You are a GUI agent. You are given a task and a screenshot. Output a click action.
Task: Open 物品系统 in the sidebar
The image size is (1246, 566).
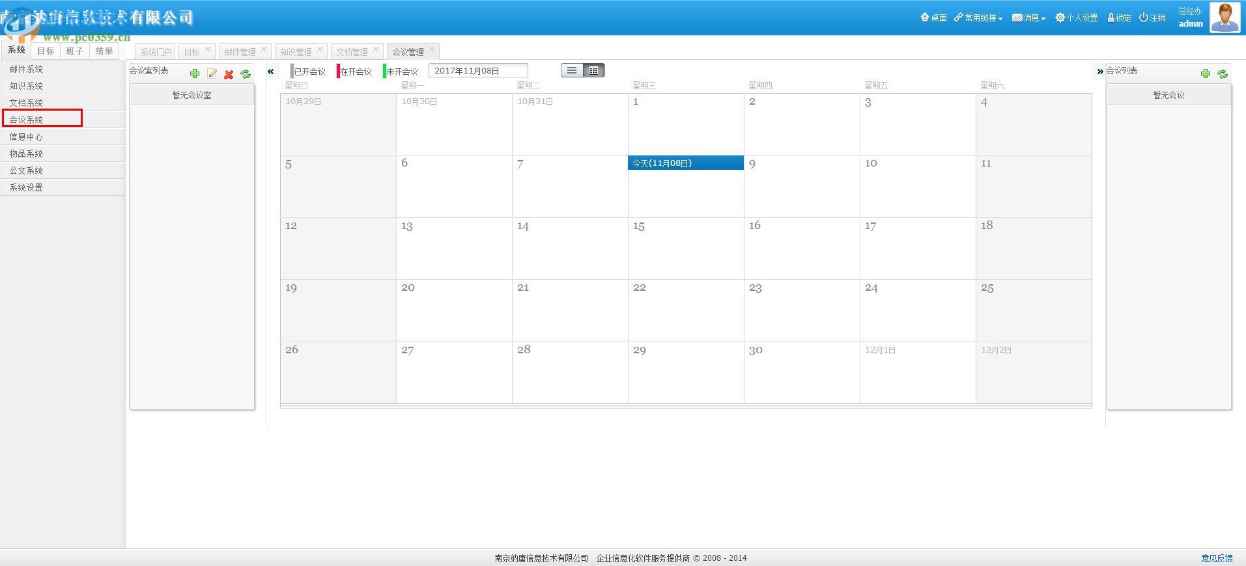pos(63,154)
